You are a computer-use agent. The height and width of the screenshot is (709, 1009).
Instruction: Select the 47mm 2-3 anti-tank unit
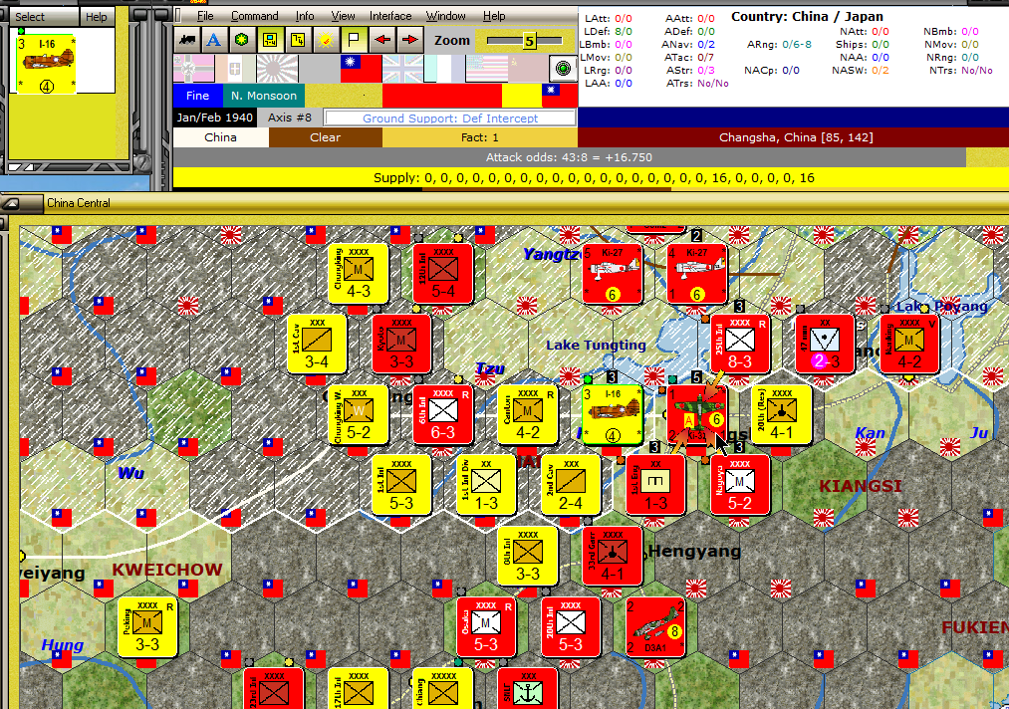click(x=825, y=345)
